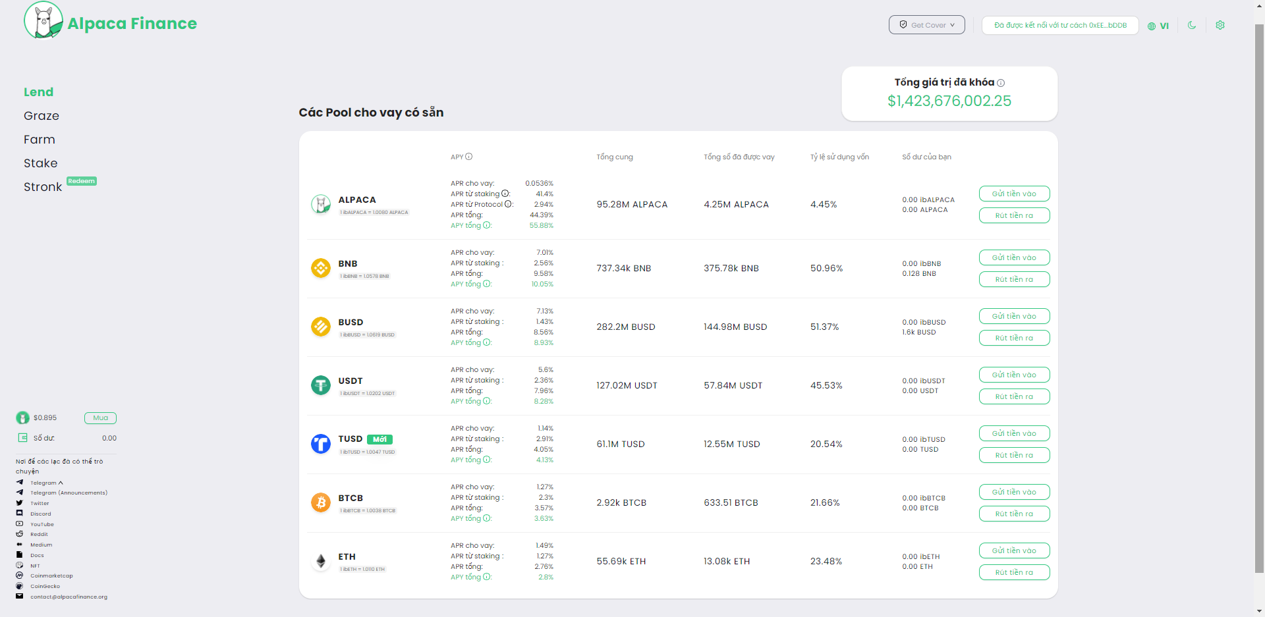Click the ALPACA token icon

click(321, 204)
